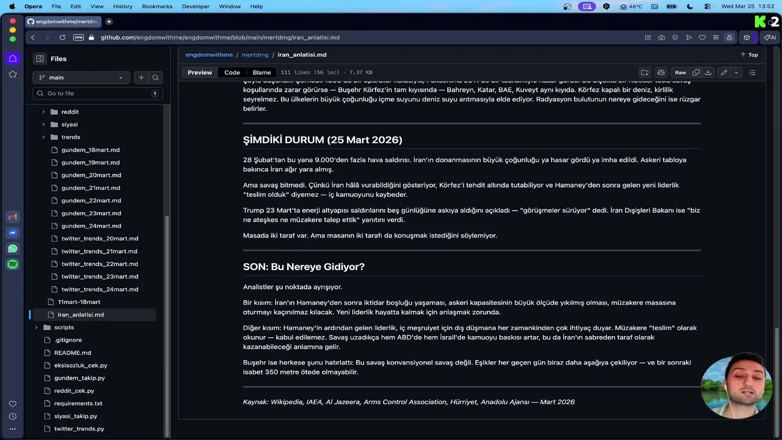The height and width of the screenshot is (440, 782).
Task: Open README.md file
Action: pos(72,353)
